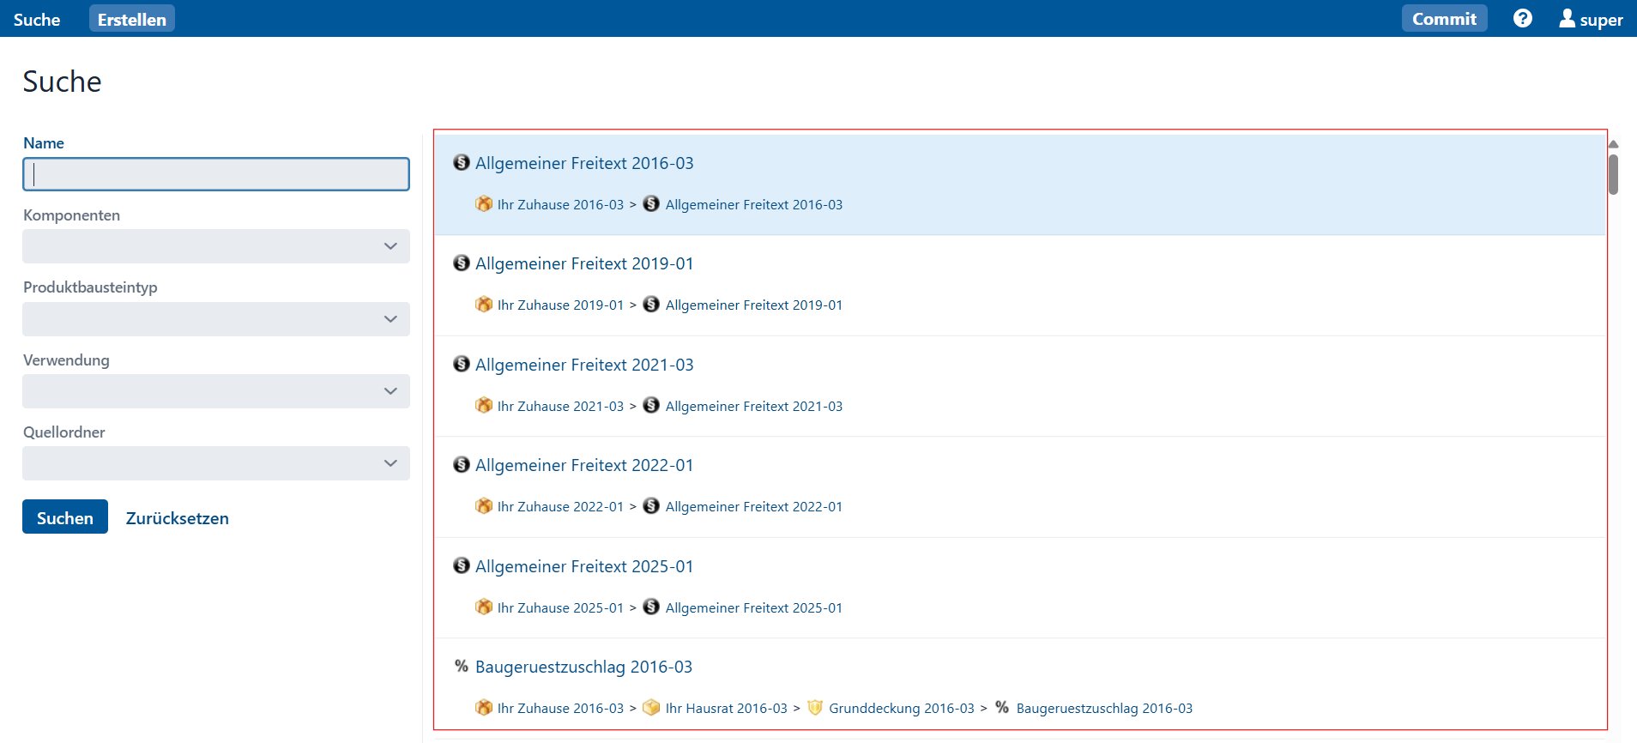The image size is (1637, 743).
Task: Click the Zurücksetzen link
Action: [178, 518]
